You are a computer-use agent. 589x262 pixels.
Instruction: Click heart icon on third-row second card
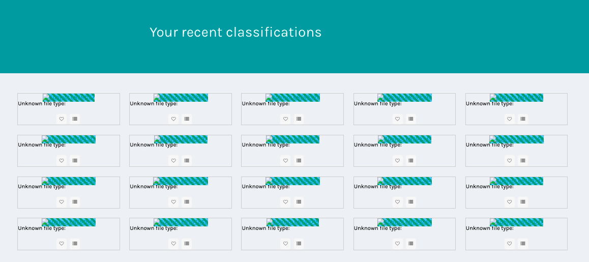(x=173, y=202)
